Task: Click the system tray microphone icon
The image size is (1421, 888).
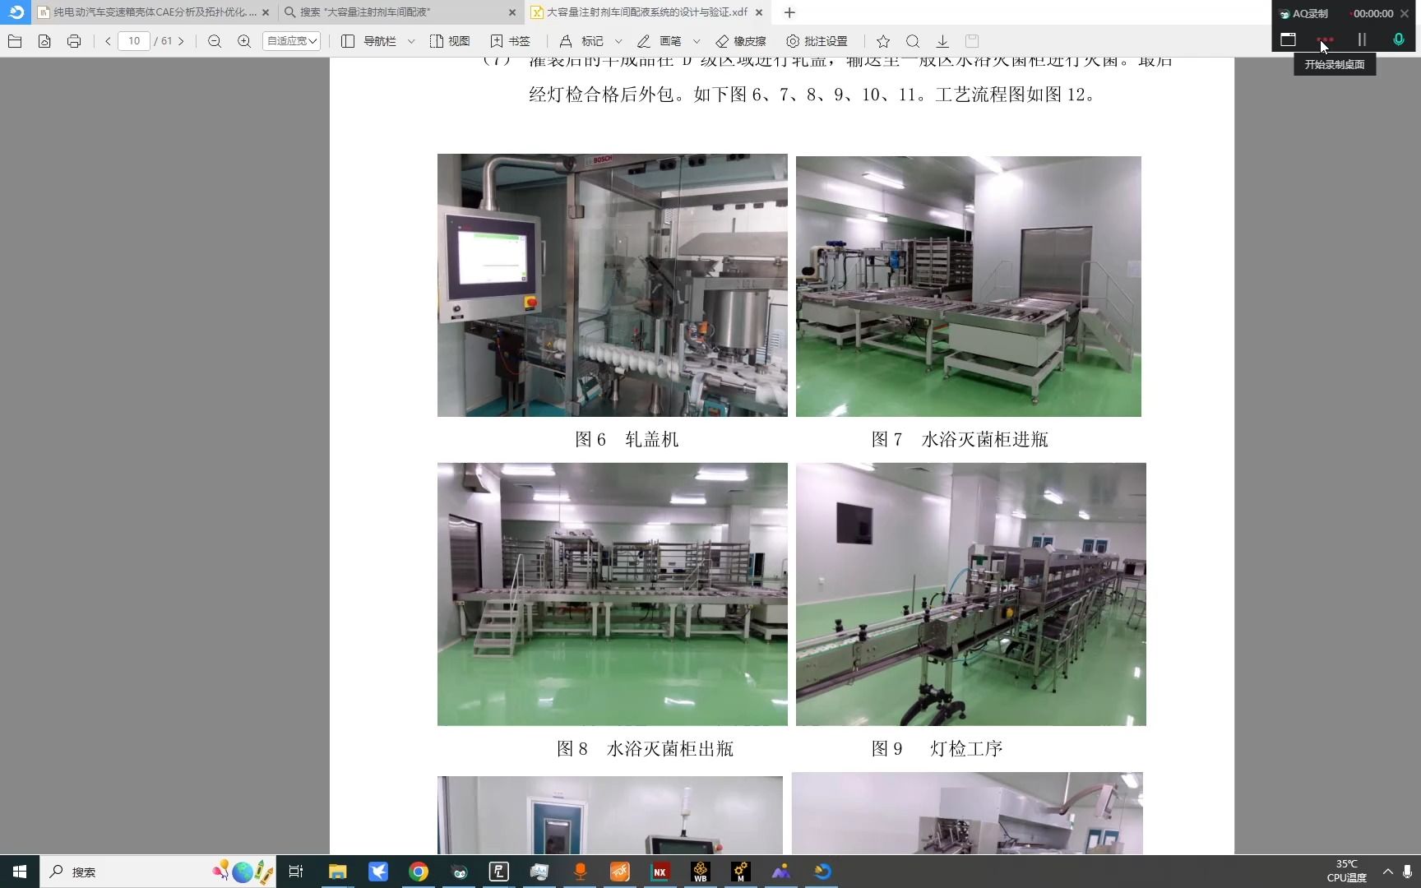Action: 1408,872
